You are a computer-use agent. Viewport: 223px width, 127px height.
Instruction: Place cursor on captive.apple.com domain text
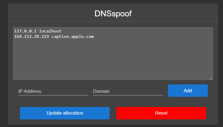[x=72, y=36]
